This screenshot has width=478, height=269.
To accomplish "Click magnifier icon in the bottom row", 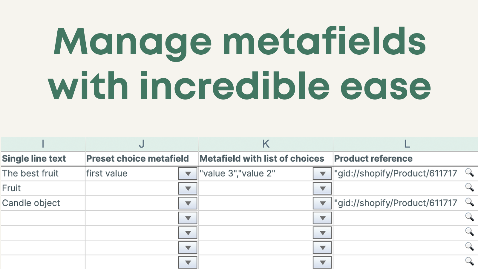I will tap(469, 262).
